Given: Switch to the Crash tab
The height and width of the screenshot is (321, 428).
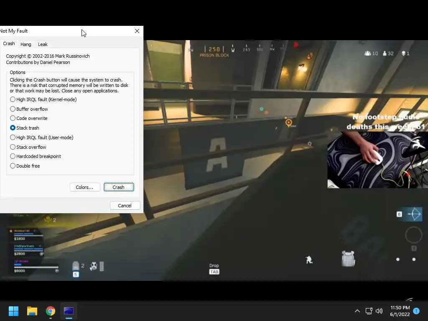Looking at the screenshot, I should coord(9,43).
